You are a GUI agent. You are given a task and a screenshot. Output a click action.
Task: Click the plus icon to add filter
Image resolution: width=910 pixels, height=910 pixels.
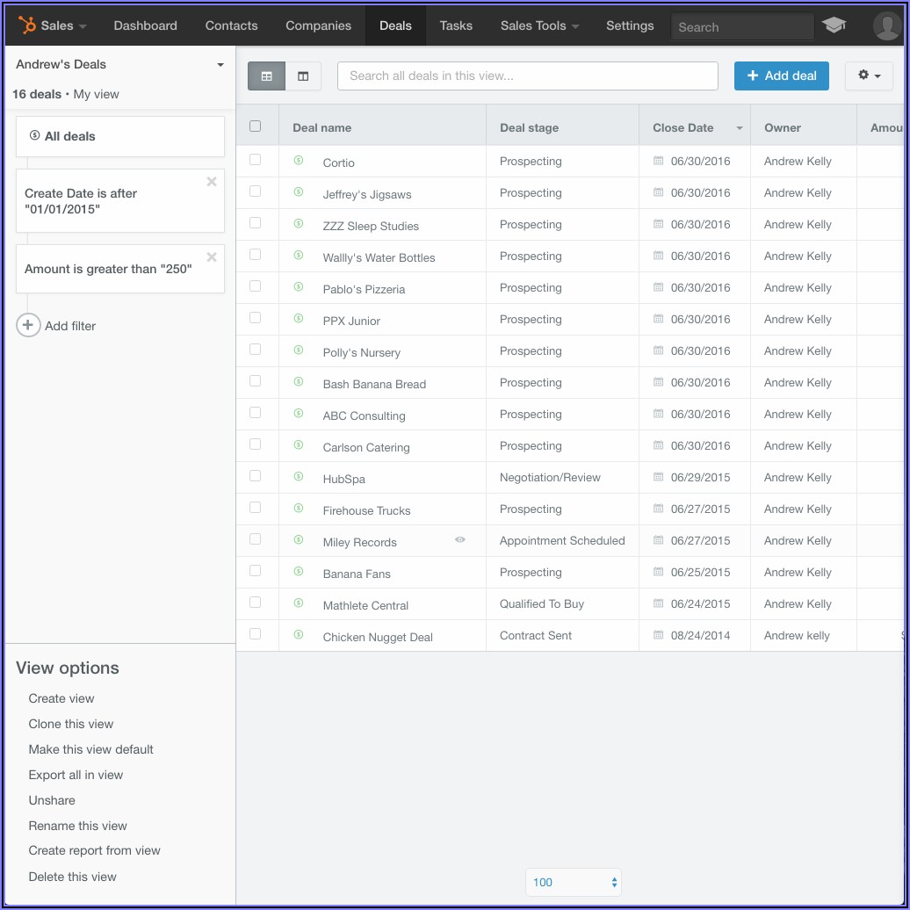(28, 326)
